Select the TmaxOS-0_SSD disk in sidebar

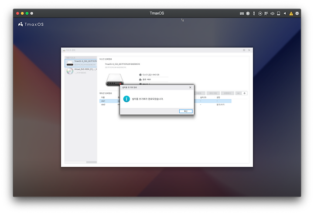click(81, 63)
